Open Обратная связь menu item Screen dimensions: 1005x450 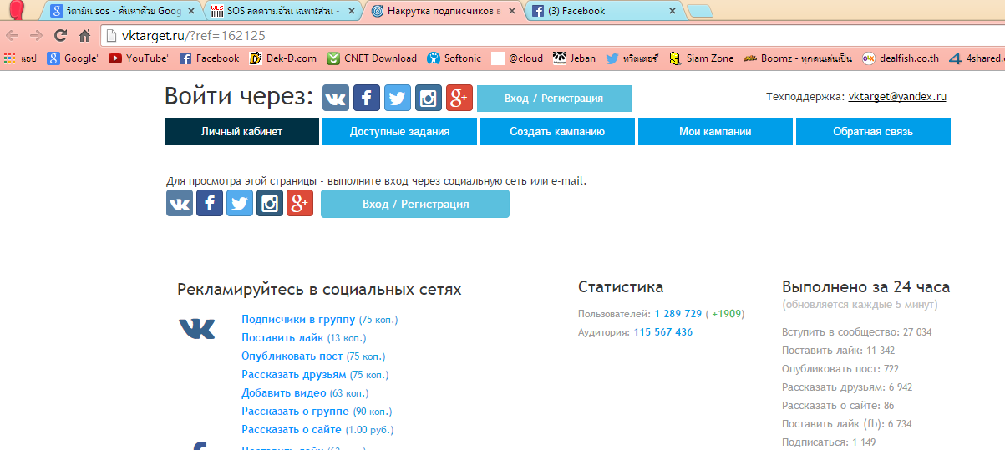873,131
